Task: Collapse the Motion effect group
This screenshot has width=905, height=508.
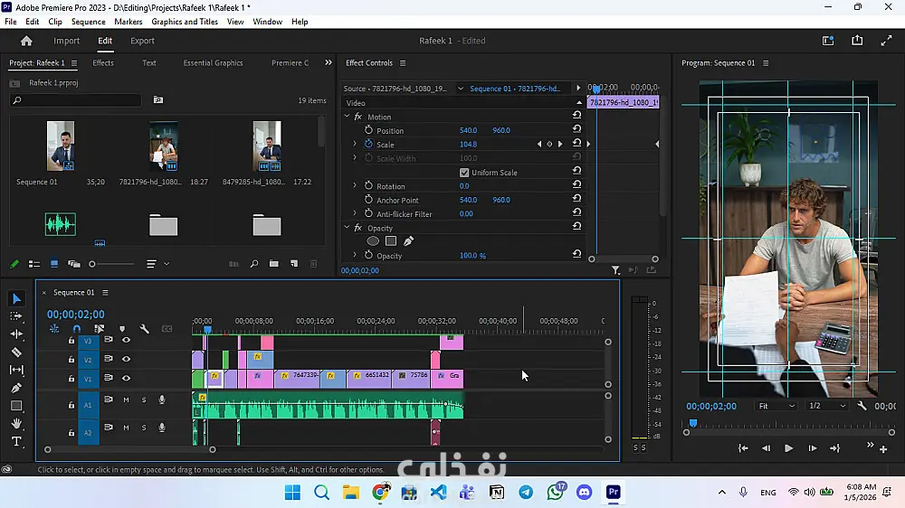Action: pos(347,117)
